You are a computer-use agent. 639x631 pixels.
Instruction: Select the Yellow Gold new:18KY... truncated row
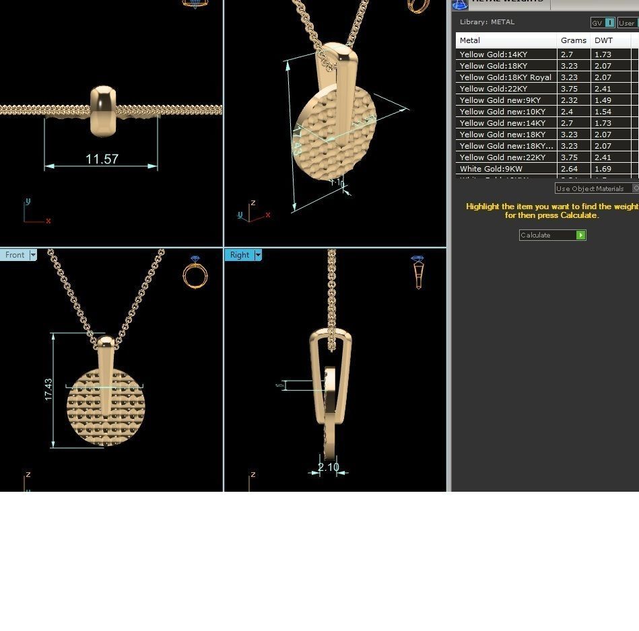[x=547, y=145]
